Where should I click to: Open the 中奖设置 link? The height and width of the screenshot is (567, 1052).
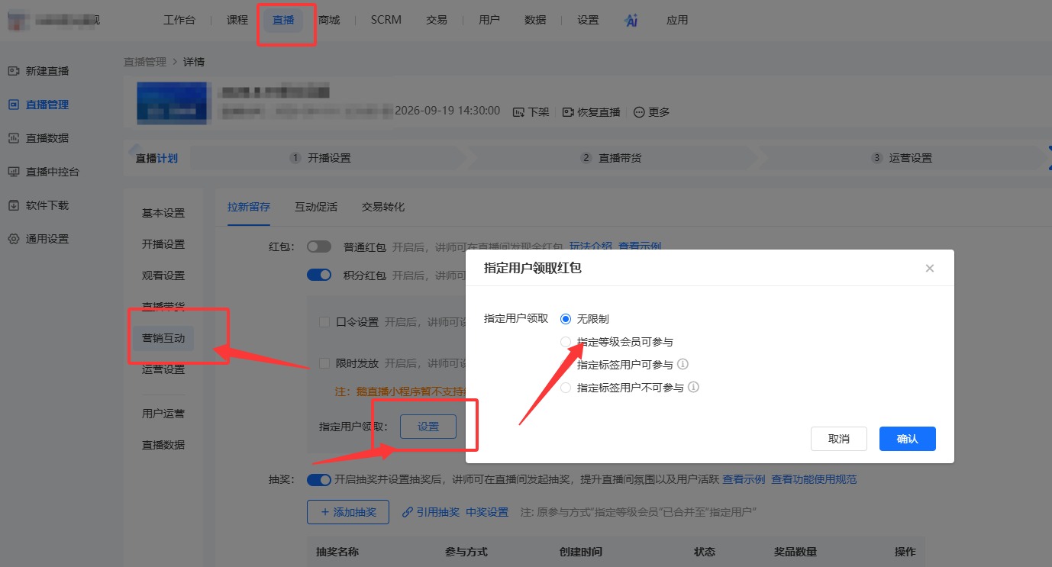(x=487, y=512)
